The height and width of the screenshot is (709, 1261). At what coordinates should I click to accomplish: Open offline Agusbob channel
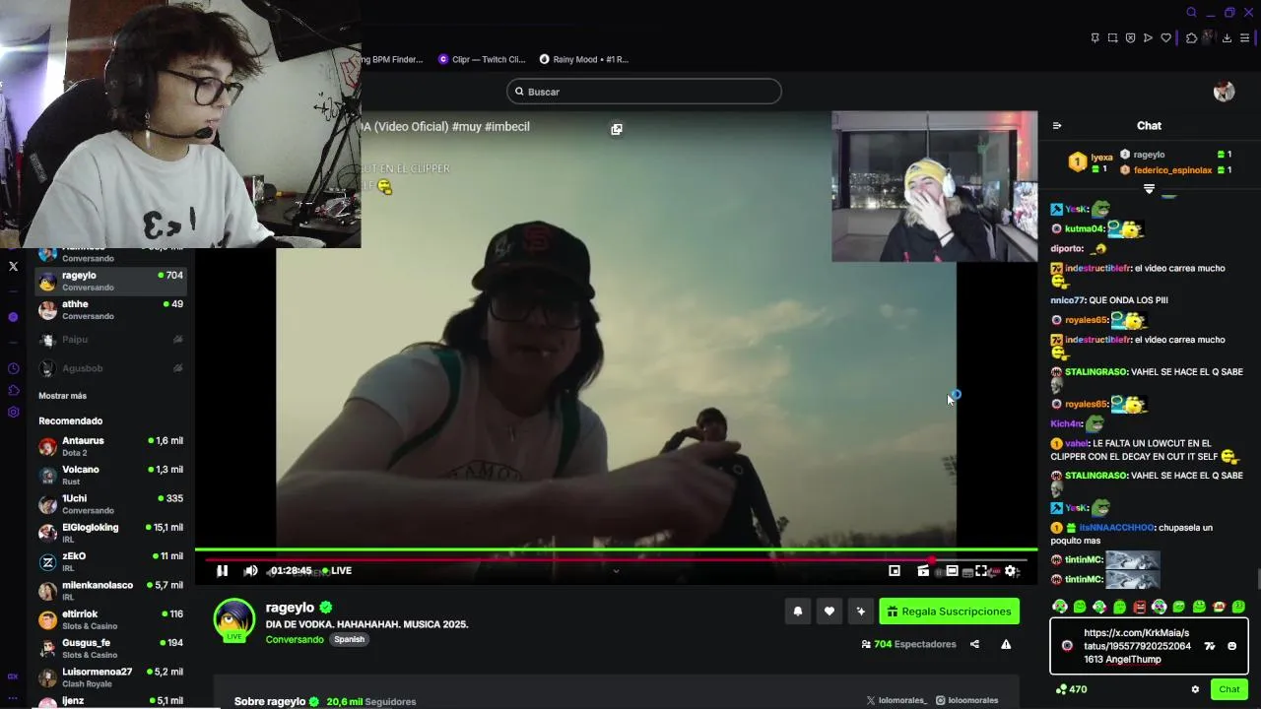(110, 368)
